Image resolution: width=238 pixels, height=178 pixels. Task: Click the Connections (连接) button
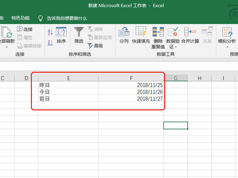coord(25,29)
